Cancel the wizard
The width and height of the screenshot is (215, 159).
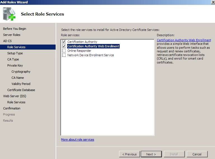(197, 154)
